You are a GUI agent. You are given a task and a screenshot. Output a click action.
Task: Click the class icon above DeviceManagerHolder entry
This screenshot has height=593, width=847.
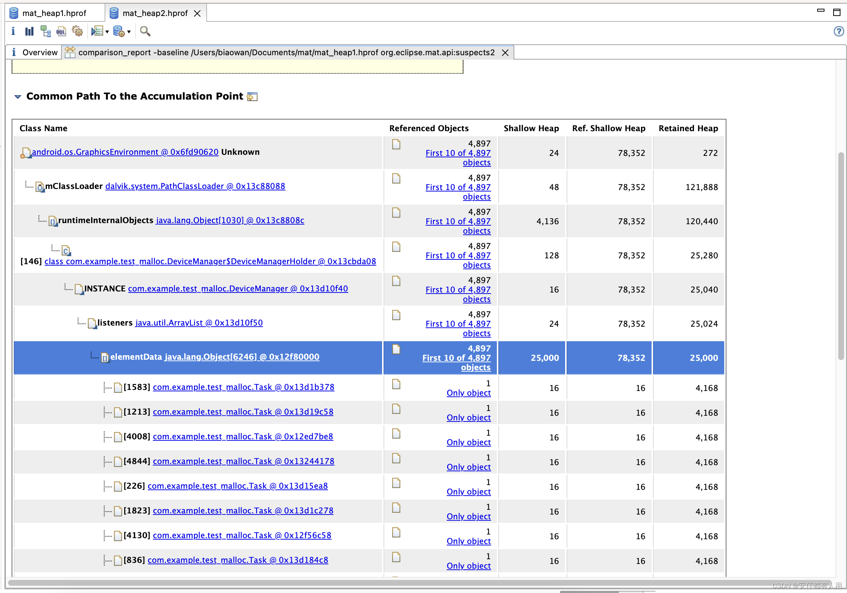(66, 251)
